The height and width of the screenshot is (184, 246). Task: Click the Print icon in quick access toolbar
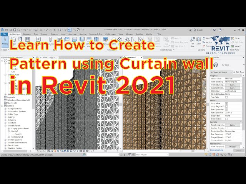click(36, 30)
